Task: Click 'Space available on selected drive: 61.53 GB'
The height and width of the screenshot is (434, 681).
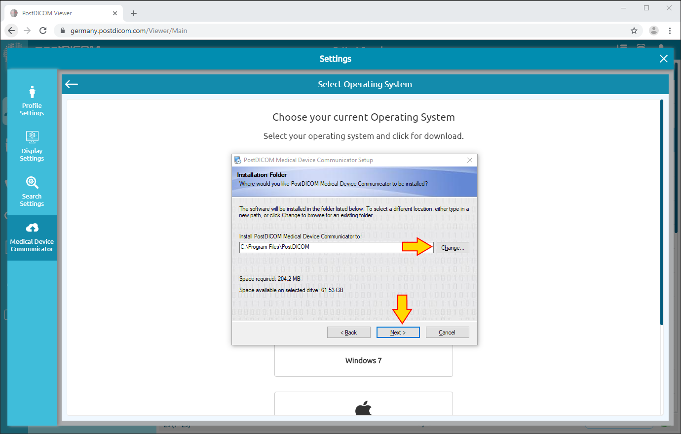Action: coord(291,290)
